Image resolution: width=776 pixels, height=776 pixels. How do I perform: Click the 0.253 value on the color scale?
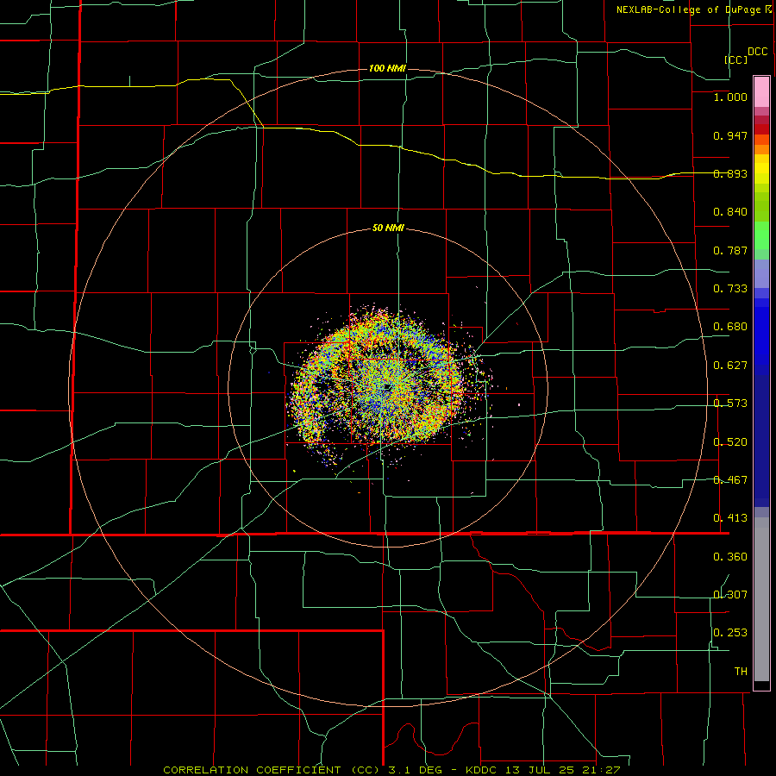(x=730, y=633)
